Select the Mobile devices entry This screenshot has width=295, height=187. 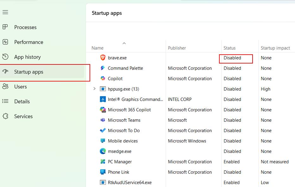coord(123,141)
